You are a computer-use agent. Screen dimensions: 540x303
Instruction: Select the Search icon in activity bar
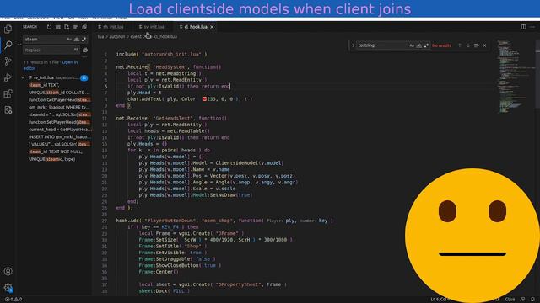pyautogui.click(x=8, y=45)
